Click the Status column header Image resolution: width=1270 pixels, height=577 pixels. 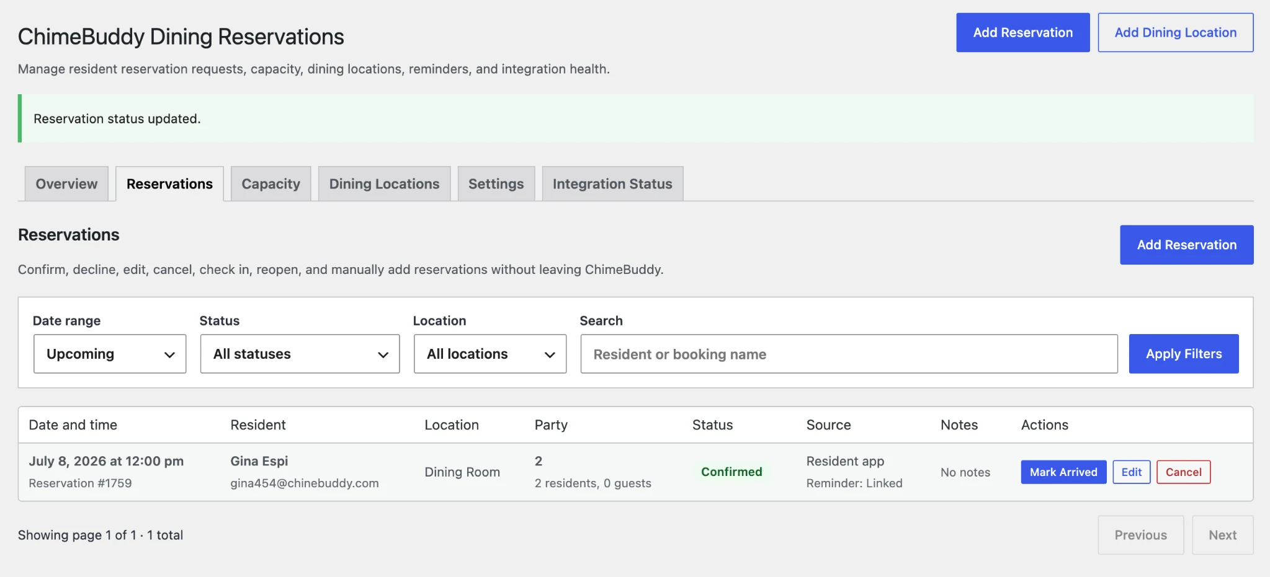(712, 425)
